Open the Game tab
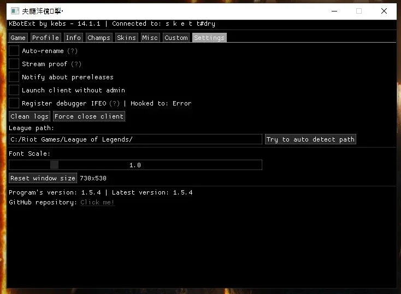The image size is (401, 294). tap(18, 38)
